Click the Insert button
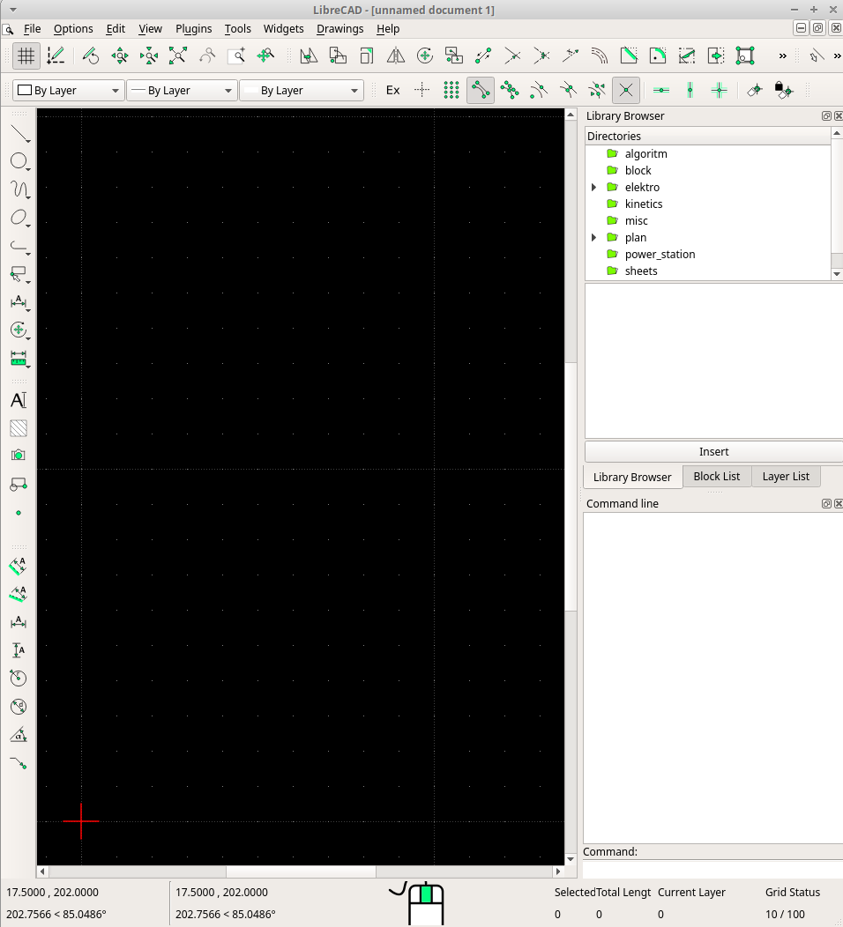The image size is (843, 927). coord(713,451)
